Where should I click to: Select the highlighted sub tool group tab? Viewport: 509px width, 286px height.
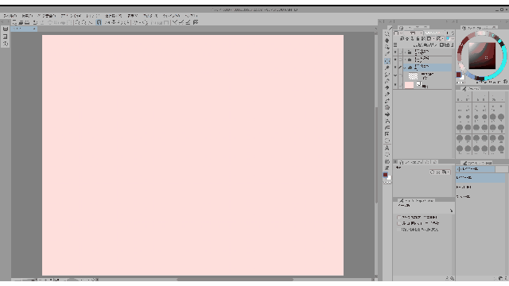(476, 169)
